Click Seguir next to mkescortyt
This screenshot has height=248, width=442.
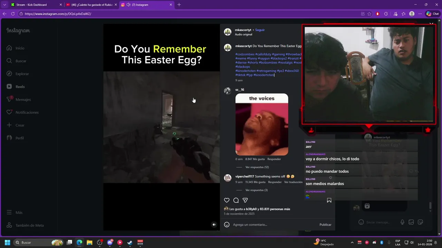260,30
